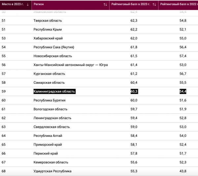Select the Пермский край entry

(x=46, y=154)
